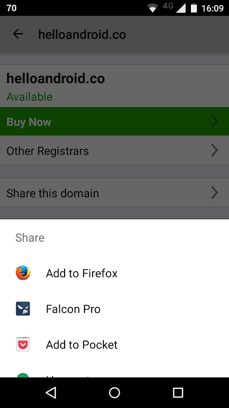229x408 pixels.
Task: Tap the Android home circle button
Action: click(114, 393)
